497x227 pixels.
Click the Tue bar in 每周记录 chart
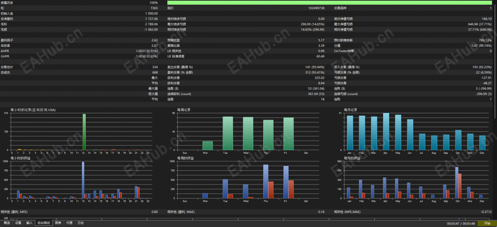(x=228, y=133)
